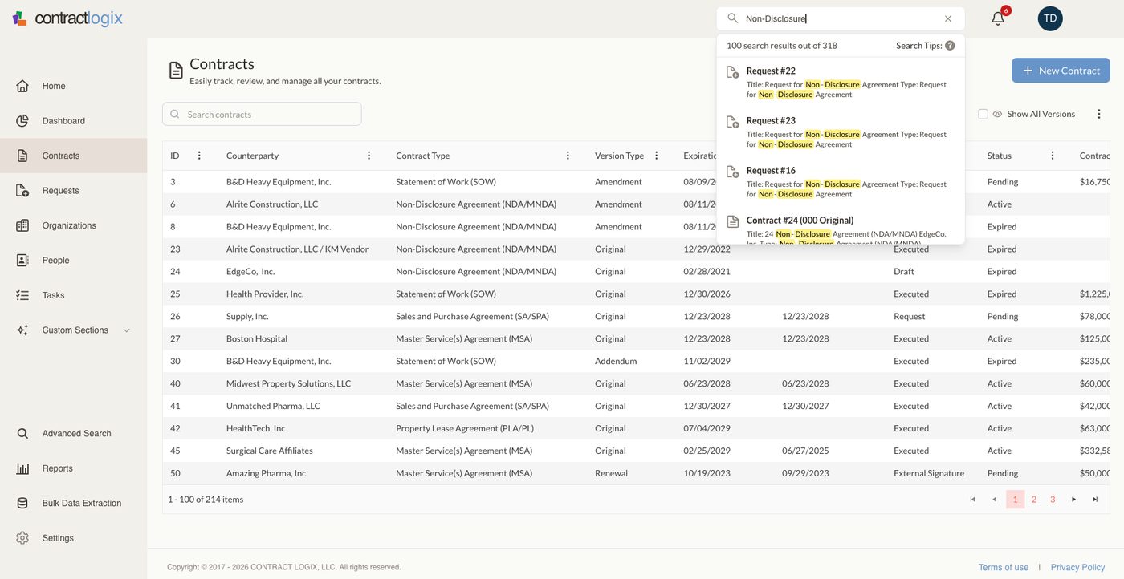Select page 3 in the pager
The width and height of the screenshot is (1124, 579).
pyautogui.click(x=1053, y=500)
